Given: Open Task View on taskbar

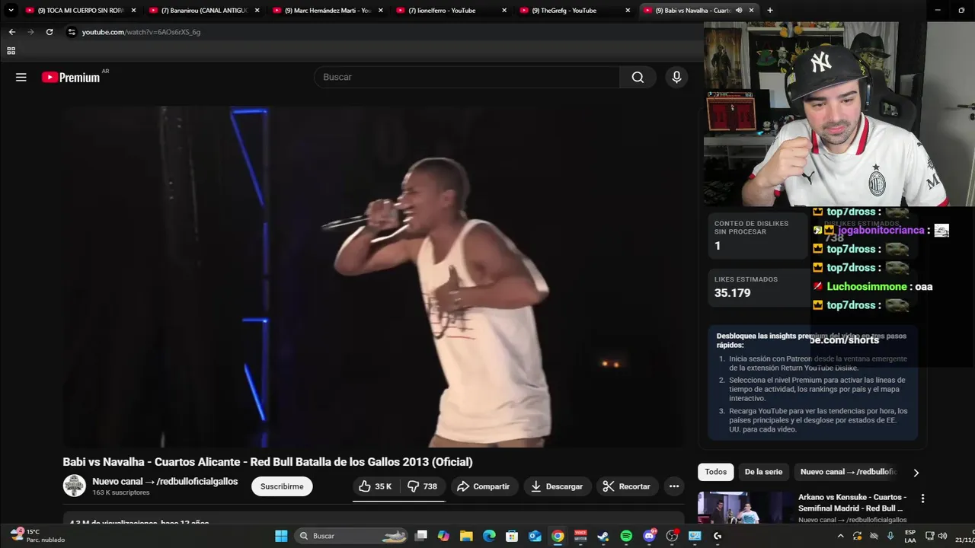Looking at the screenshot, I should pos(420,536).
